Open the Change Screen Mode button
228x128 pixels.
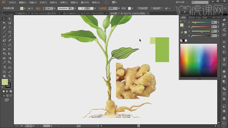[x=7, y=100]
